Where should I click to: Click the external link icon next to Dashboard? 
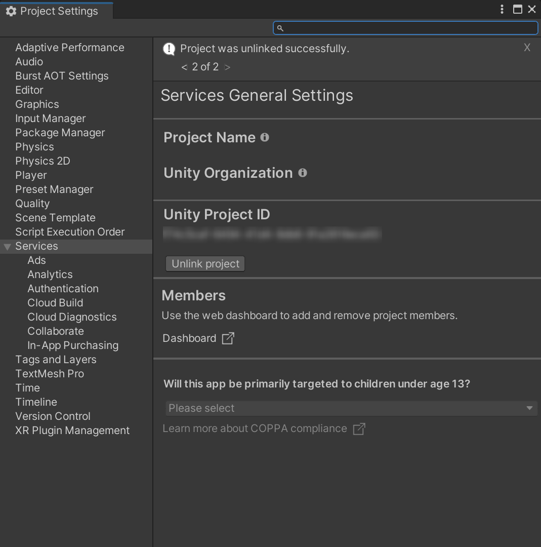(228, 338)
